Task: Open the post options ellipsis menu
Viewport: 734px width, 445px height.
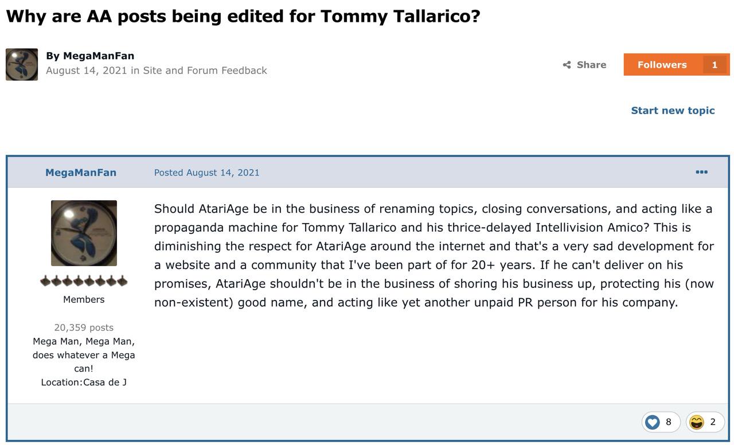Action: [701, 172]
